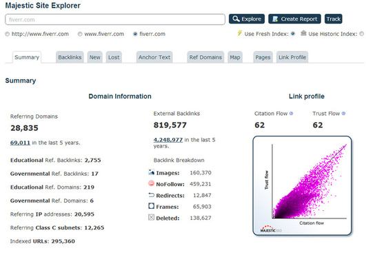Click the Magnifier icon in Explore button

point(236,19)
